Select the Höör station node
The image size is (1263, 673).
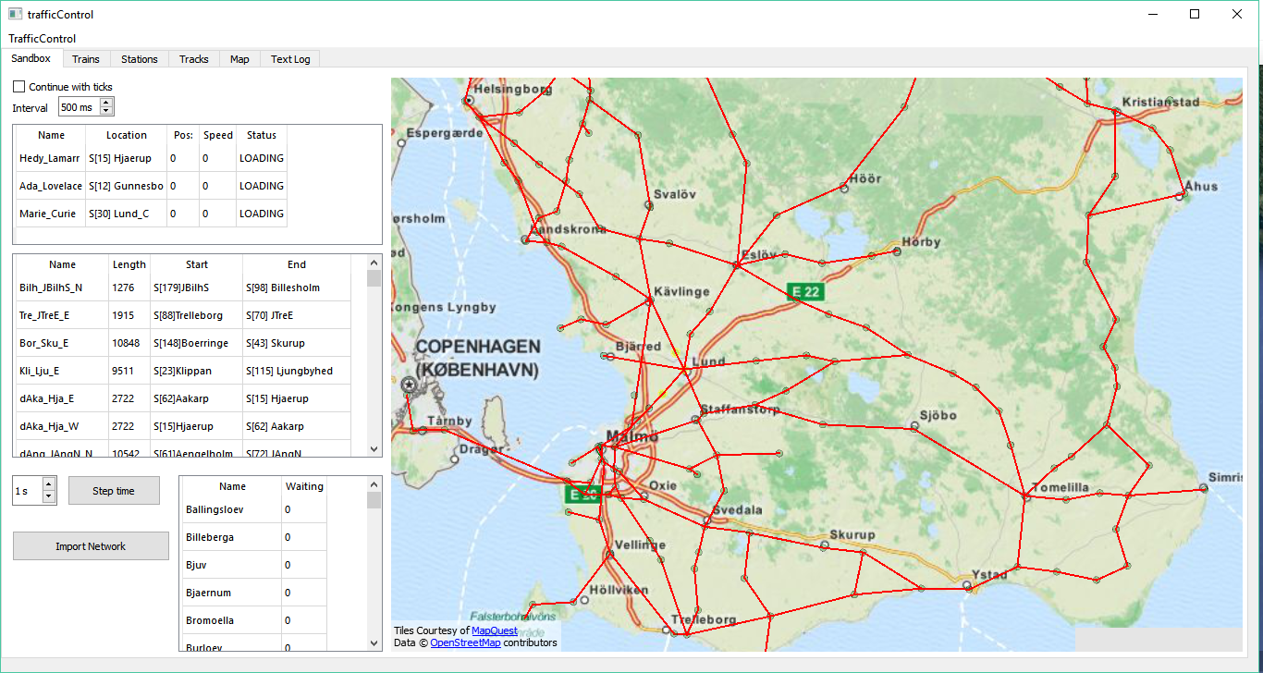pos(843,188)
